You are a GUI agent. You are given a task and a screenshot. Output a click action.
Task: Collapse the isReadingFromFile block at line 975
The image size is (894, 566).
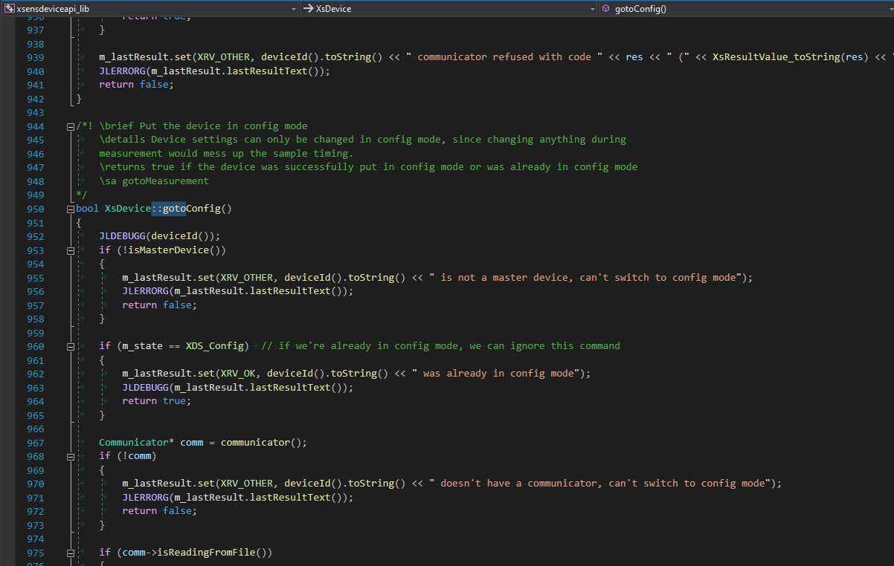[71, 553]
